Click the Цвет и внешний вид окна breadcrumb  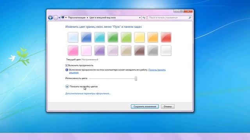(102, 17)
